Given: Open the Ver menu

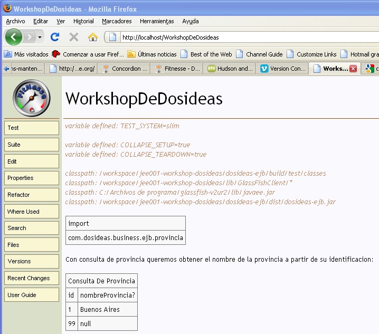Looking at the screenshot, I should (61, 21).
